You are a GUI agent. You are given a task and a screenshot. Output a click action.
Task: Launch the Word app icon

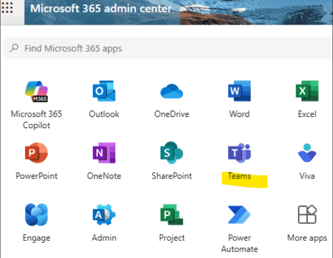240,91
